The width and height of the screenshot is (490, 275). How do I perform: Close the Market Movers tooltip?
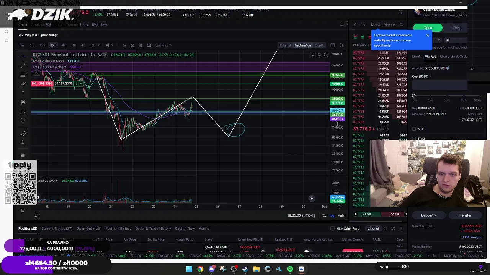click(x=427, y=35)
